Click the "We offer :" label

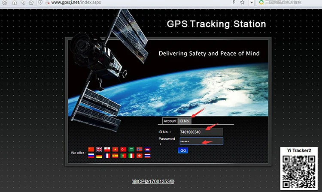point(78,153)
